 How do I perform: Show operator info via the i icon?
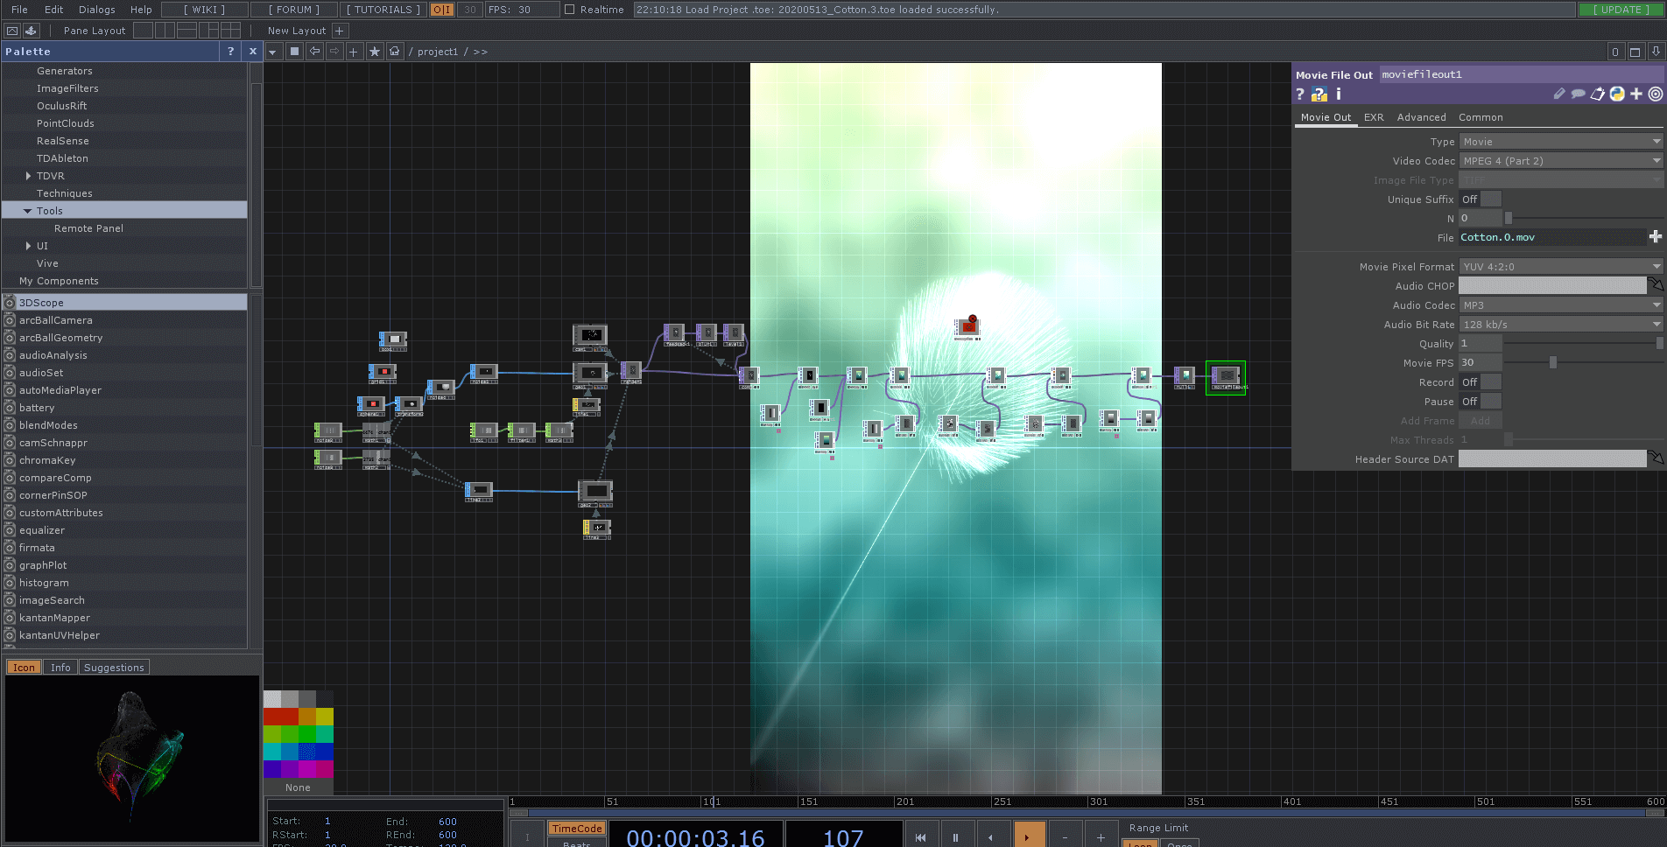point(1338,94)
